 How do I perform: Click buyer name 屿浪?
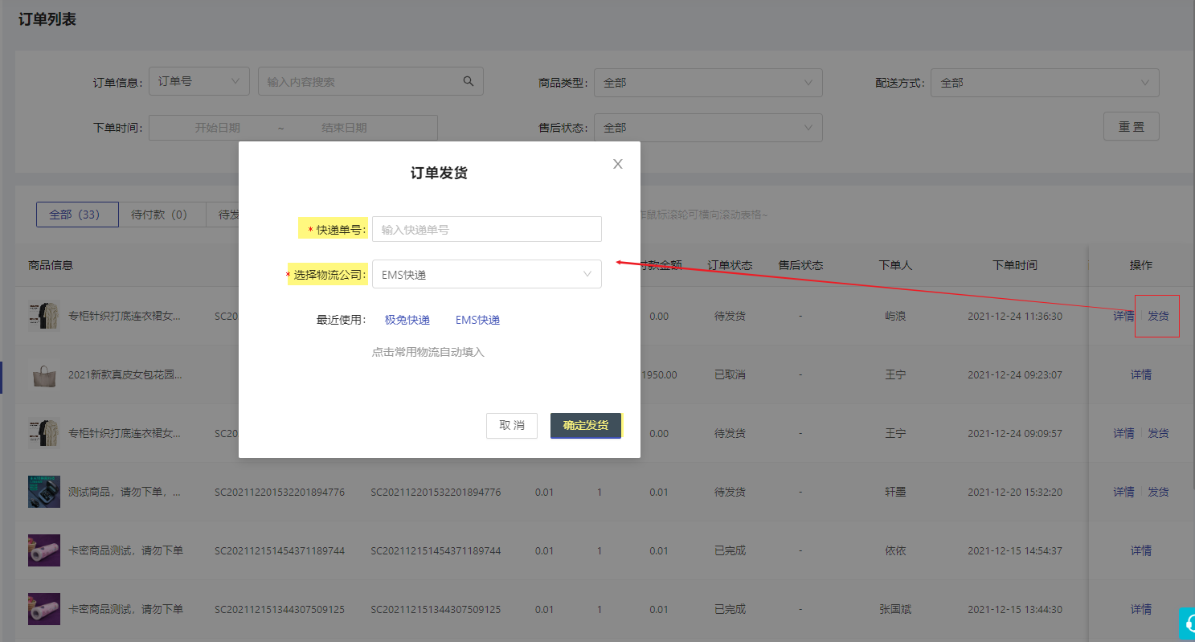tap(895, 316)
